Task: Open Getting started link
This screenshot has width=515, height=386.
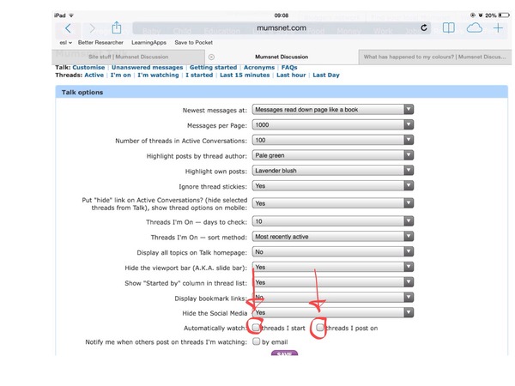Action: (213, 67)
